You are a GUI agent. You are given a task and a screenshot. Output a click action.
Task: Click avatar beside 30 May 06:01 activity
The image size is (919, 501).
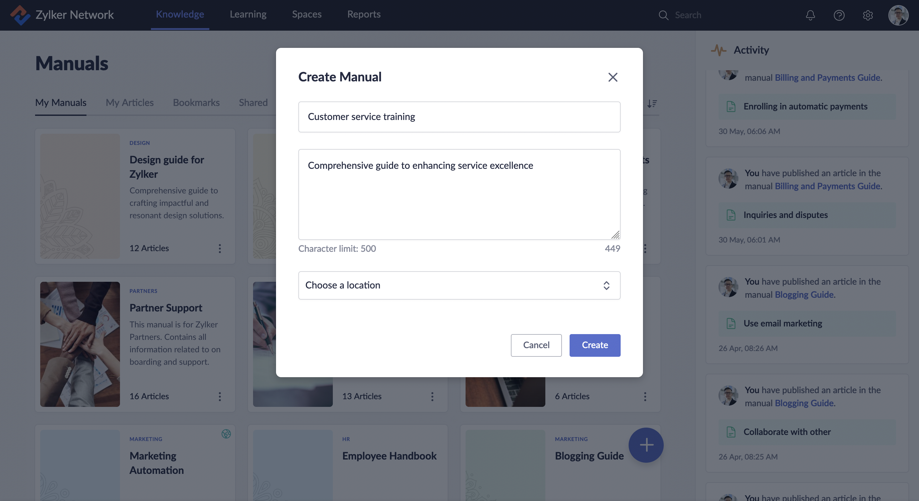728,178
